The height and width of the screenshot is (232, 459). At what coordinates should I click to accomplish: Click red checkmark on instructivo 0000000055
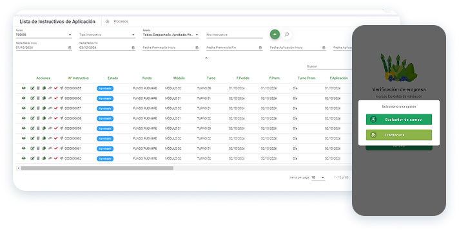(x=55, y=88)
